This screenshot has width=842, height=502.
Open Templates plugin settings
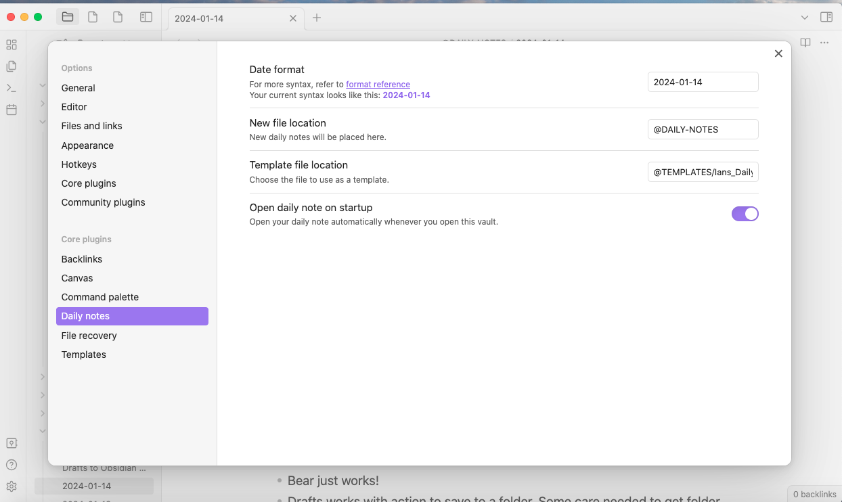pos(132,355)
